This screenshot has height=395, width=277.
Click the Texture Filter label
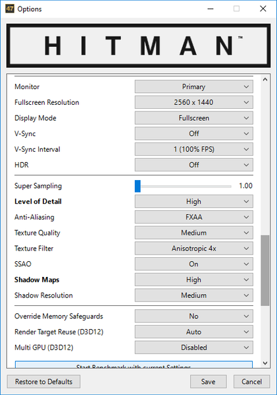(34, 249)
